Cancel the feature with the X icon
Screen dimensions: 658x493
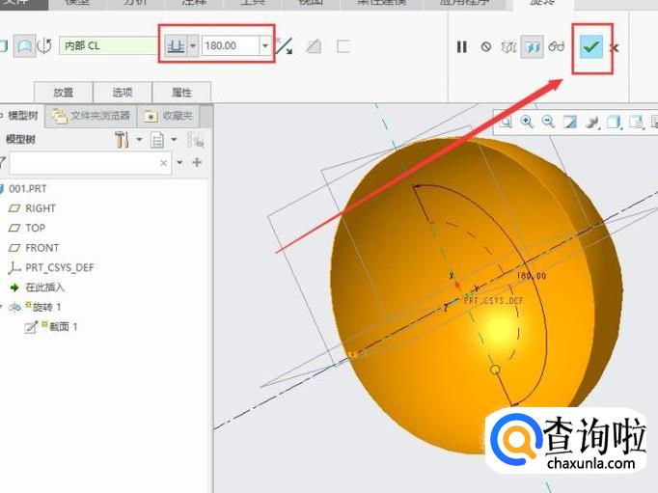pos(615,47)
